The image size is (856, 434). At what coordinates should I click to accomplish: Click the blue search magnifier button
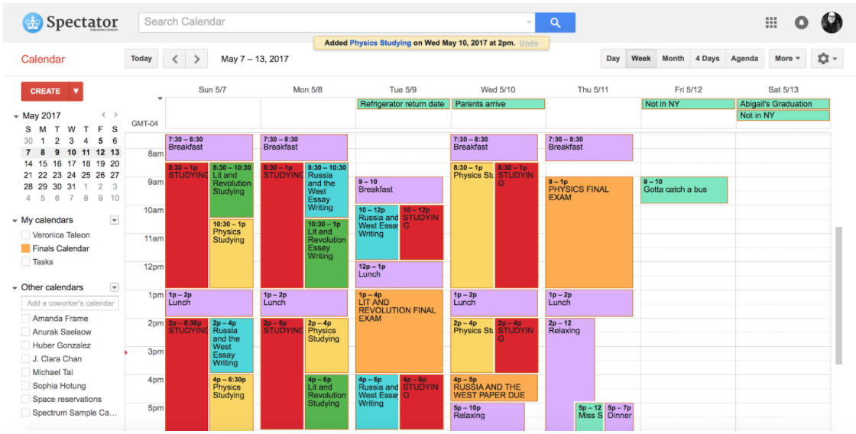point(555,22)
